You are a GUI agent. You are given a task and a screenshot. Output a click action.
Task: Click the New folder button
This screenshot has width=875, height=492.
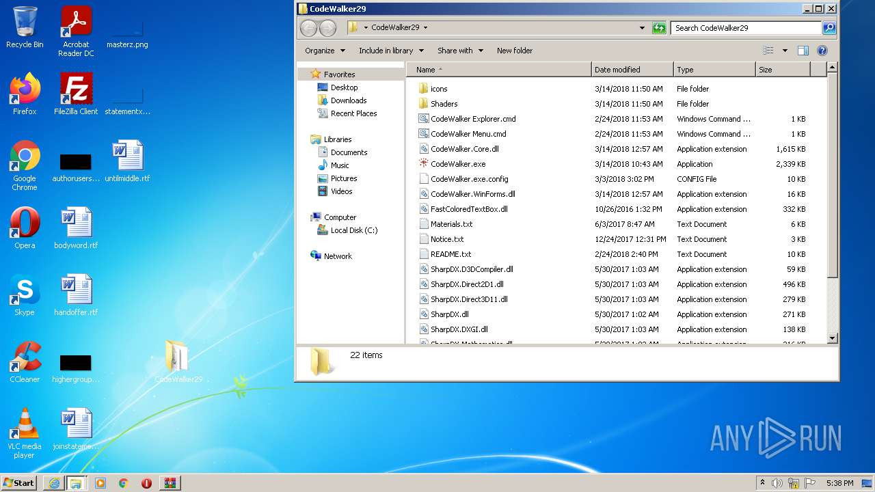tap(515, 51)
